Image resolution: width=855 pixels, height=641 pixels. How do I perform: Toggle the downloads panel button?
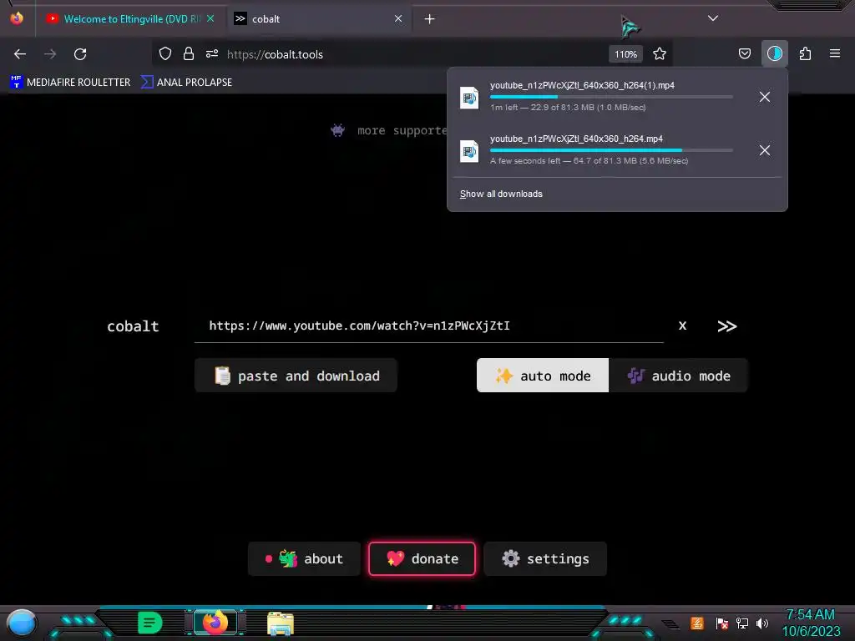774,53
